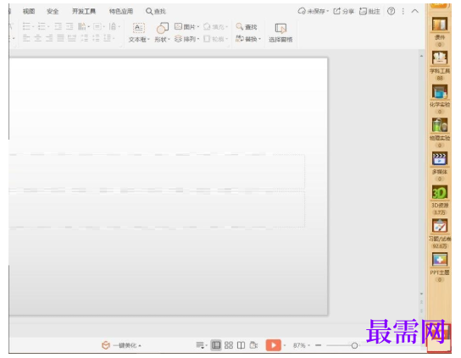Expand the slideshow play options arrow

(285, 345)
